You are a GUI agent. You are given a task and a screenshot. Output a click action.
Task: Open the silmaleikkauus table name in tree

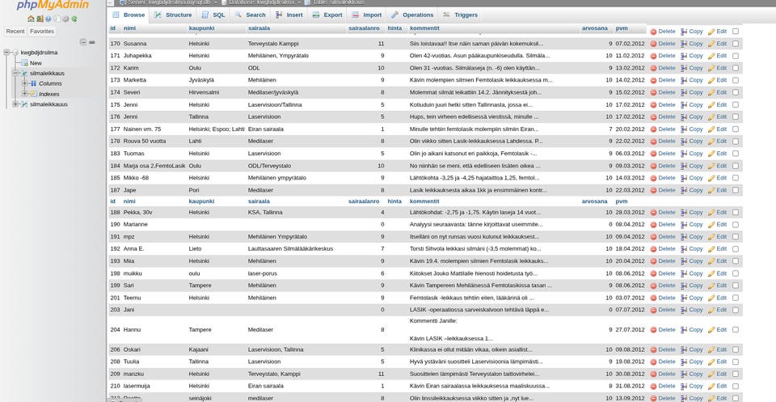pos(48,104)
